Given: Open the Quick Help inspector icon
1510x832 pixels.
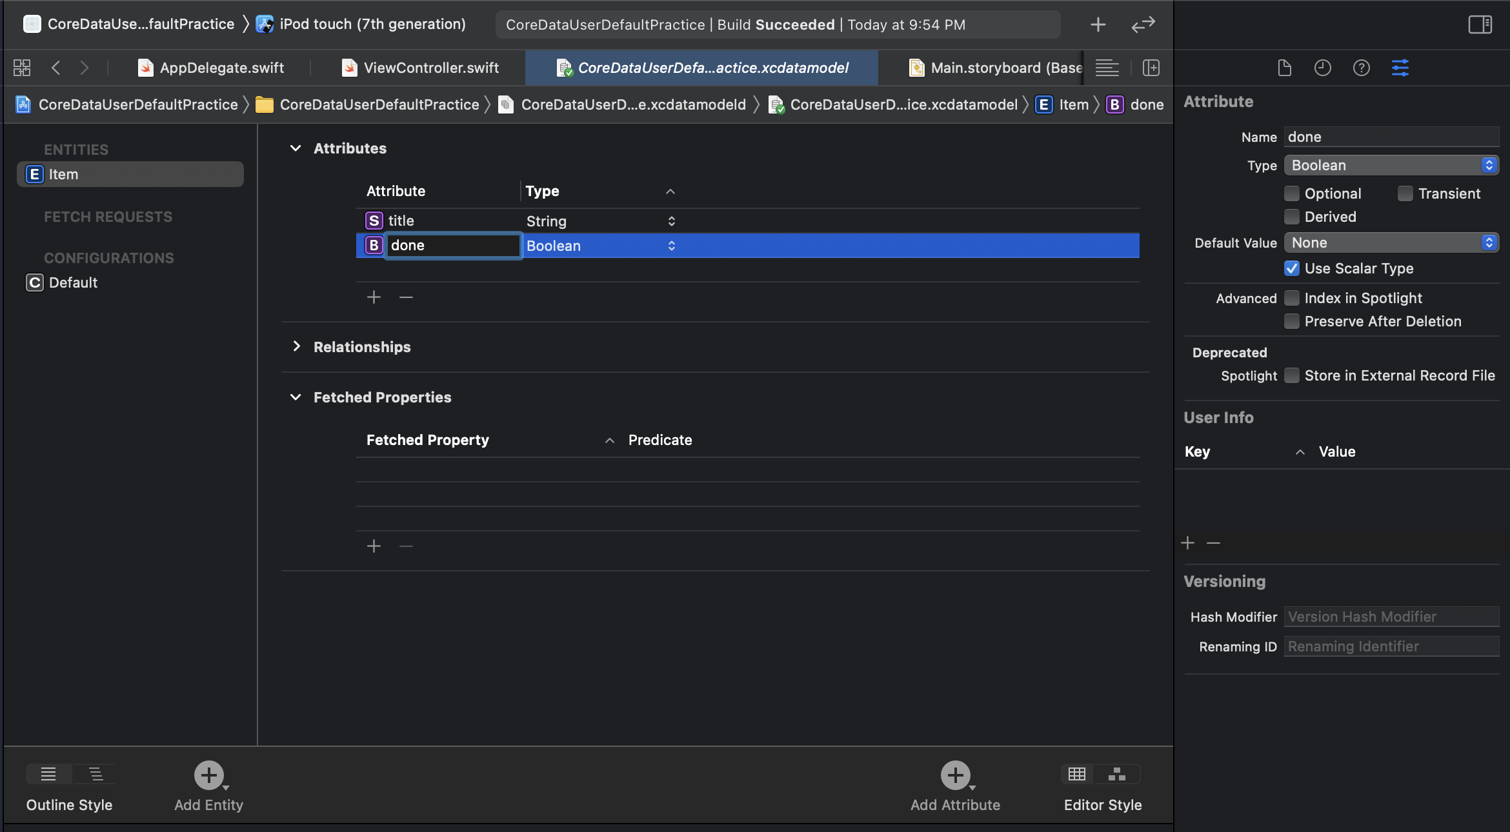Looking at the screenshot, I should pos(1361,68).
